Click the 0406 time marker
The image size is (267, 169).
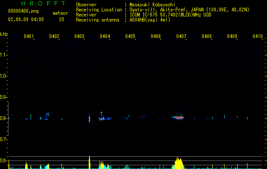156,36
